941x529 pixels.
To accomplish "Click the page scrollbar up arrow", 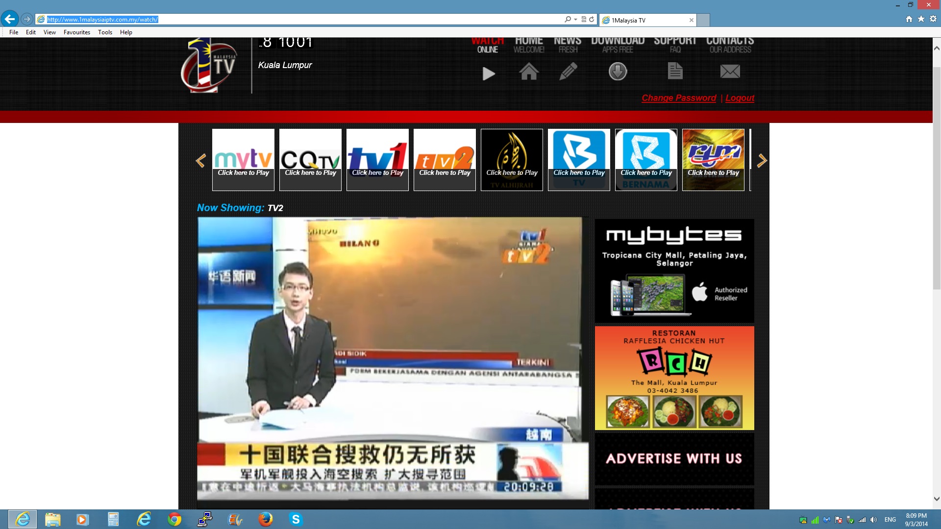I will 937,48.
